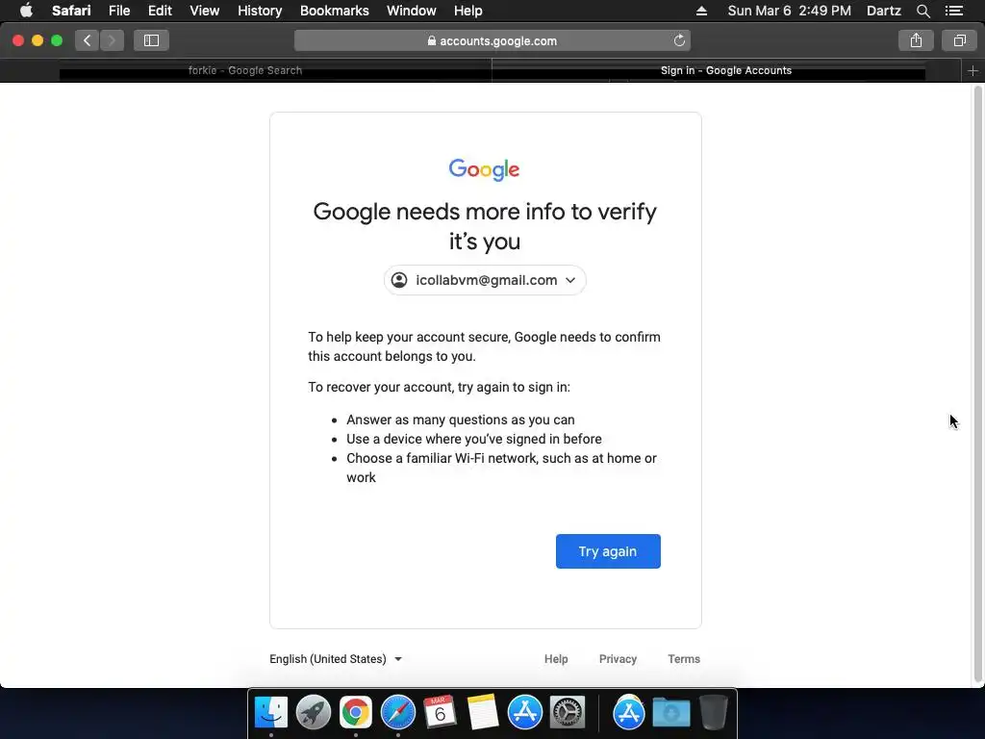Toggle Safari's sidebar button
985x739 pixels.
pyautogui.click(x=151, y=40)
